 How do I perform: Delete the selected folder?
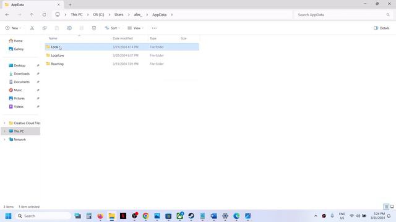click(x=94, y=28)
